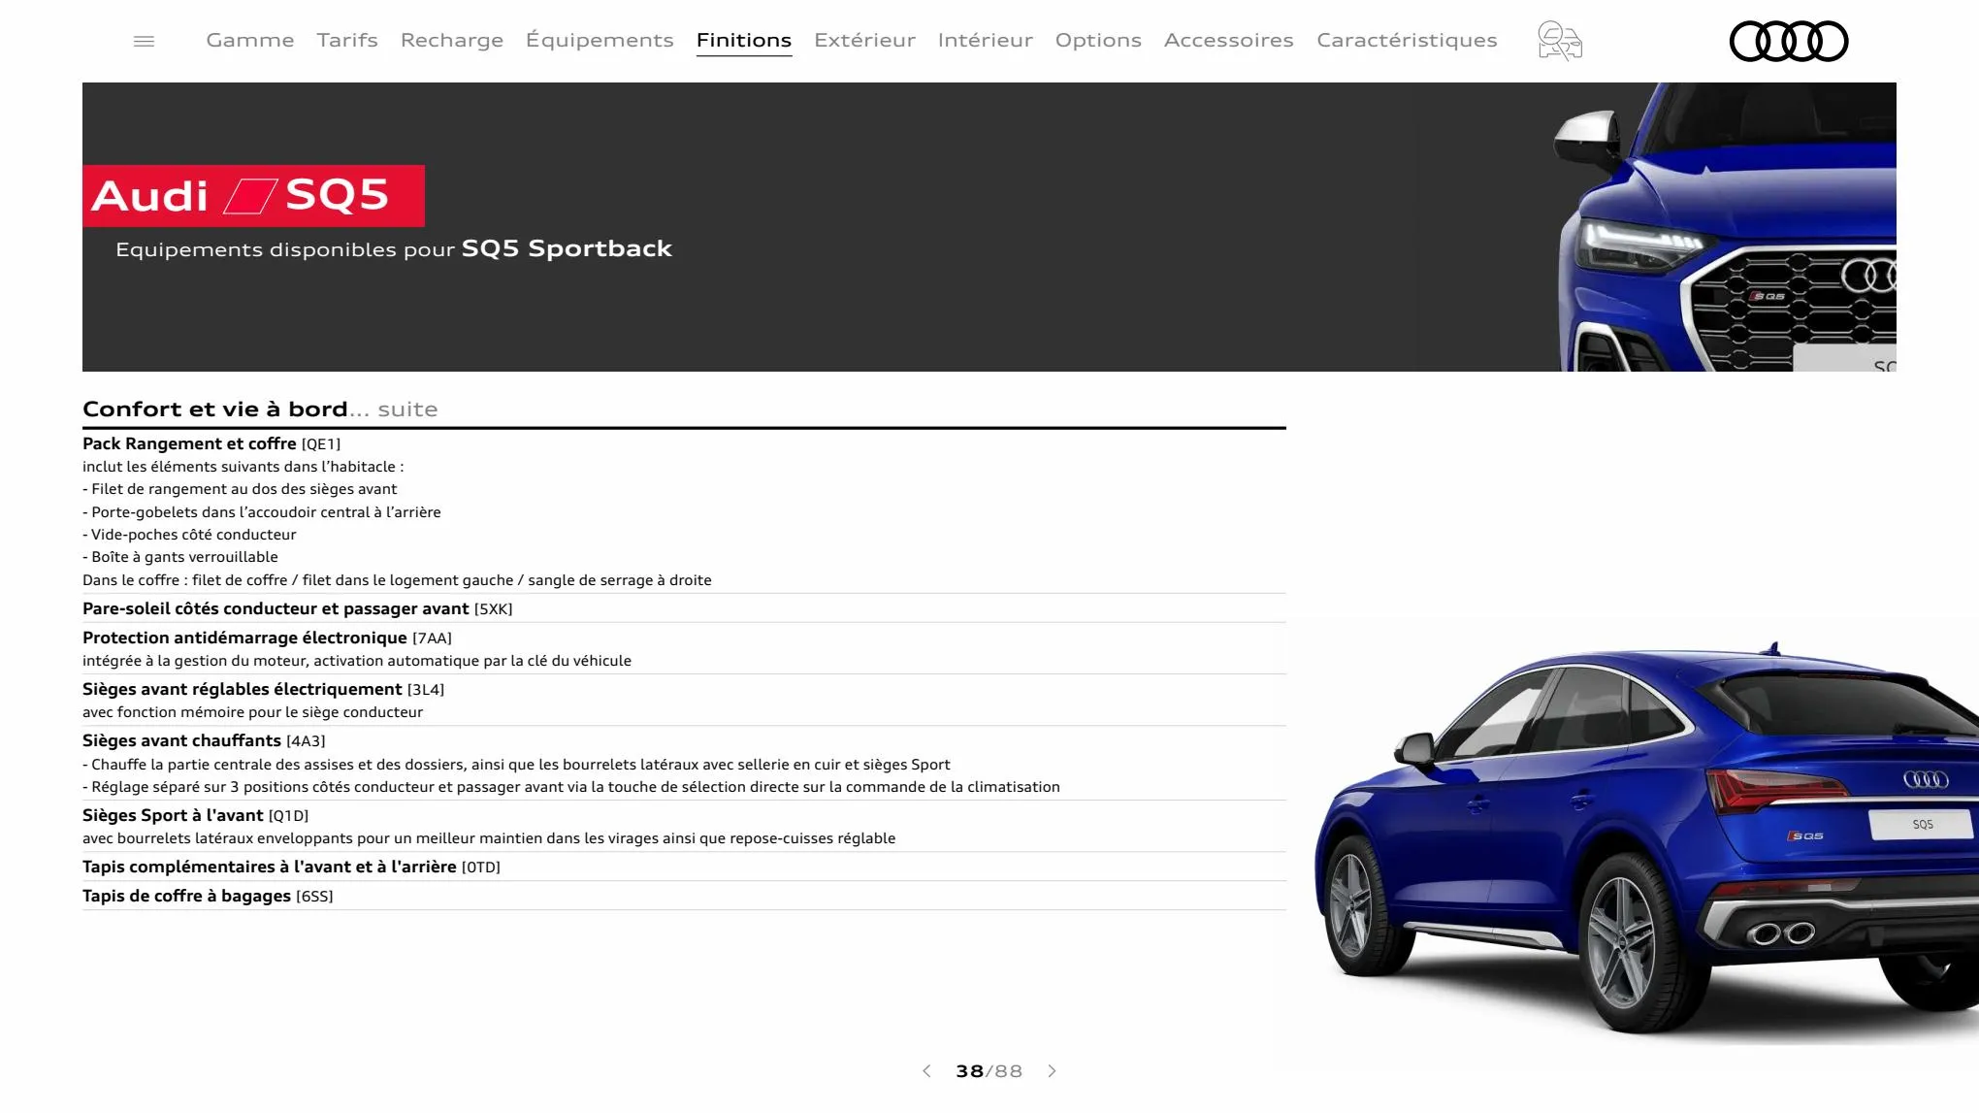
Task: Go to previous page arrow
Action: [926, 1071]
